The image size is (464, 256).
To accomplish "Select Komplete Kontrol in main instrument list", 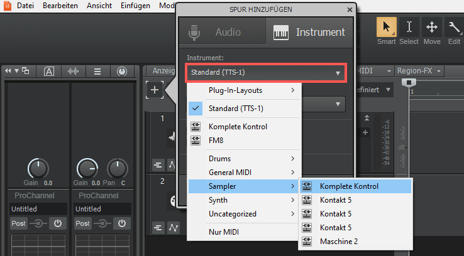I will (x=244, y=127).
